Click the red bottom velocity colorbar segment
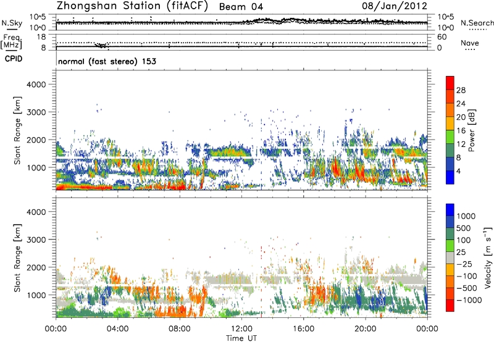 (450, 306)
